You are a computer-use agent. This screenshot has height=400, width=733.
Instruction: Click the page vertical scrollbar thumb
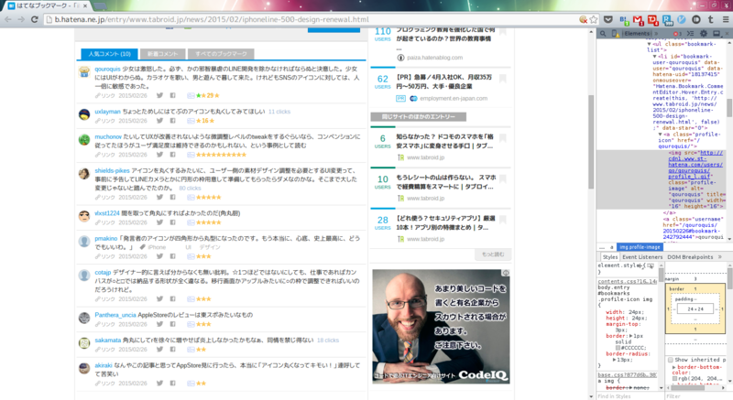pyautogui.click(x=591, y=141)
